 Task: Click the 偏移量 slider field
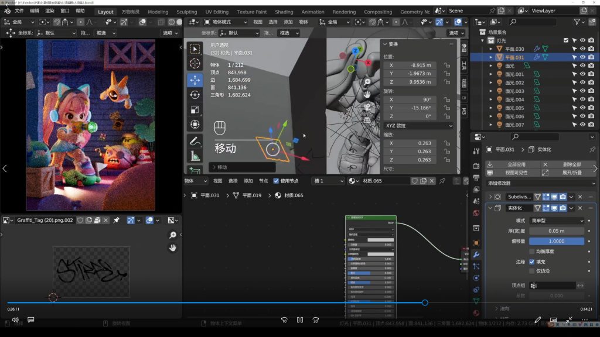(x=556, y=241)
